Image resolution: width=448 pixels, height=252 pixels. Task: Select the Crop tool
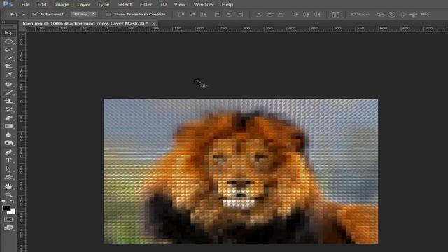(x=8, y=66)
